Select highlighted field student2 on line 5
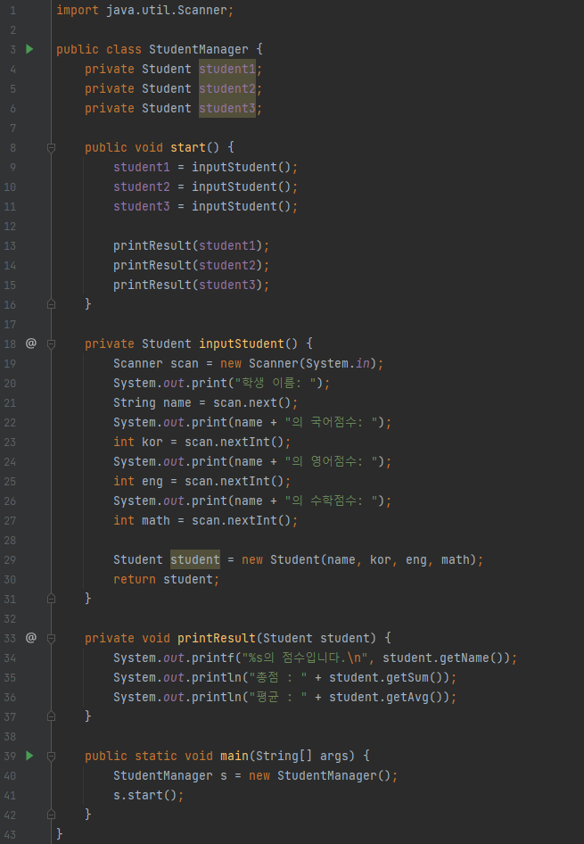584x844 pixels. click(227, 89)
